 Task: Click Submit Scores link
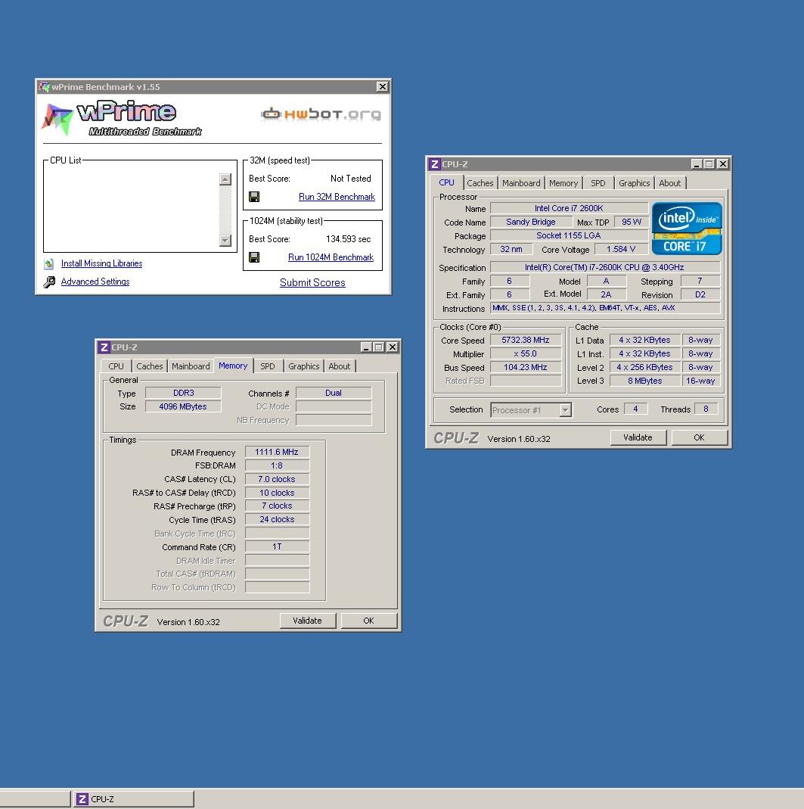coord(312,282)
